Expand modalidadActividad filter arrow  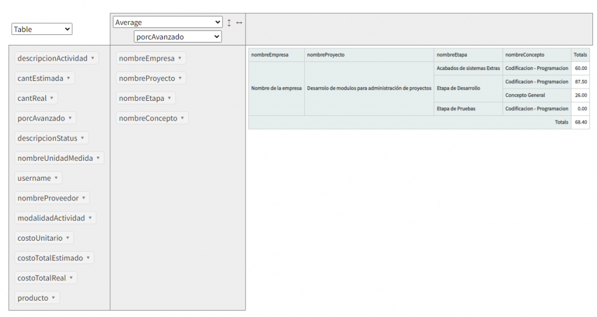90,218
